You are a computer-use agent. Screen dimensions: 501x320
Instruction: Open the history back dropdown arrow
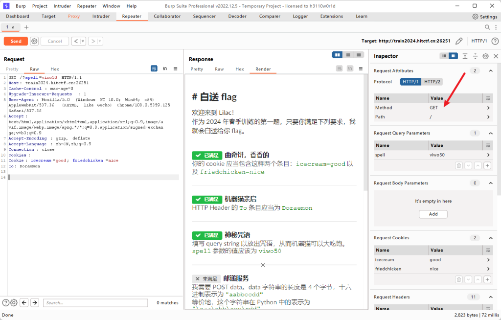click(83, 41)
